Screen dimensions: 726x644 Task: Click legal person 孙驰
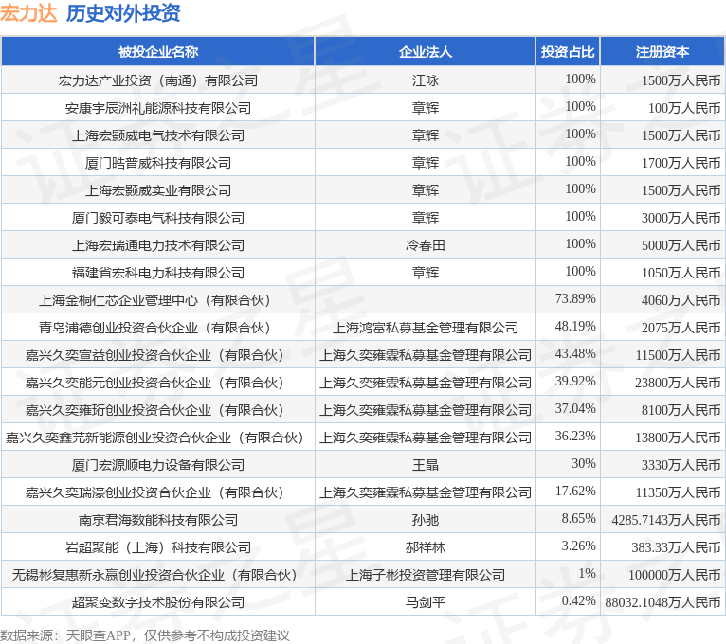pos(425,520)
